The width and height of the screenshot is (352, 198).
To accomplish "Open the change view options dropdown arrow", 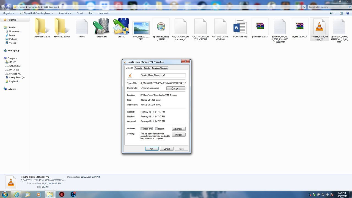I will click(x=335, y=13).
